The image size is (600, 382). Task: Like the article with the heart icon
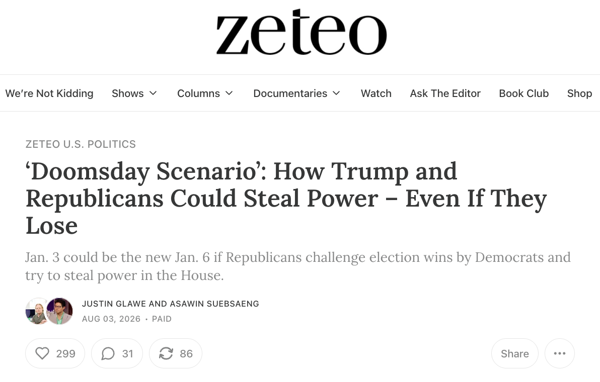coord(55,353)
